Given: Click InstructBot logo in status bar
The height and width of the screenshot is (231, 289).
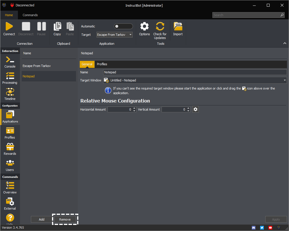Looking at the screenshot, I should coord(279,228).
